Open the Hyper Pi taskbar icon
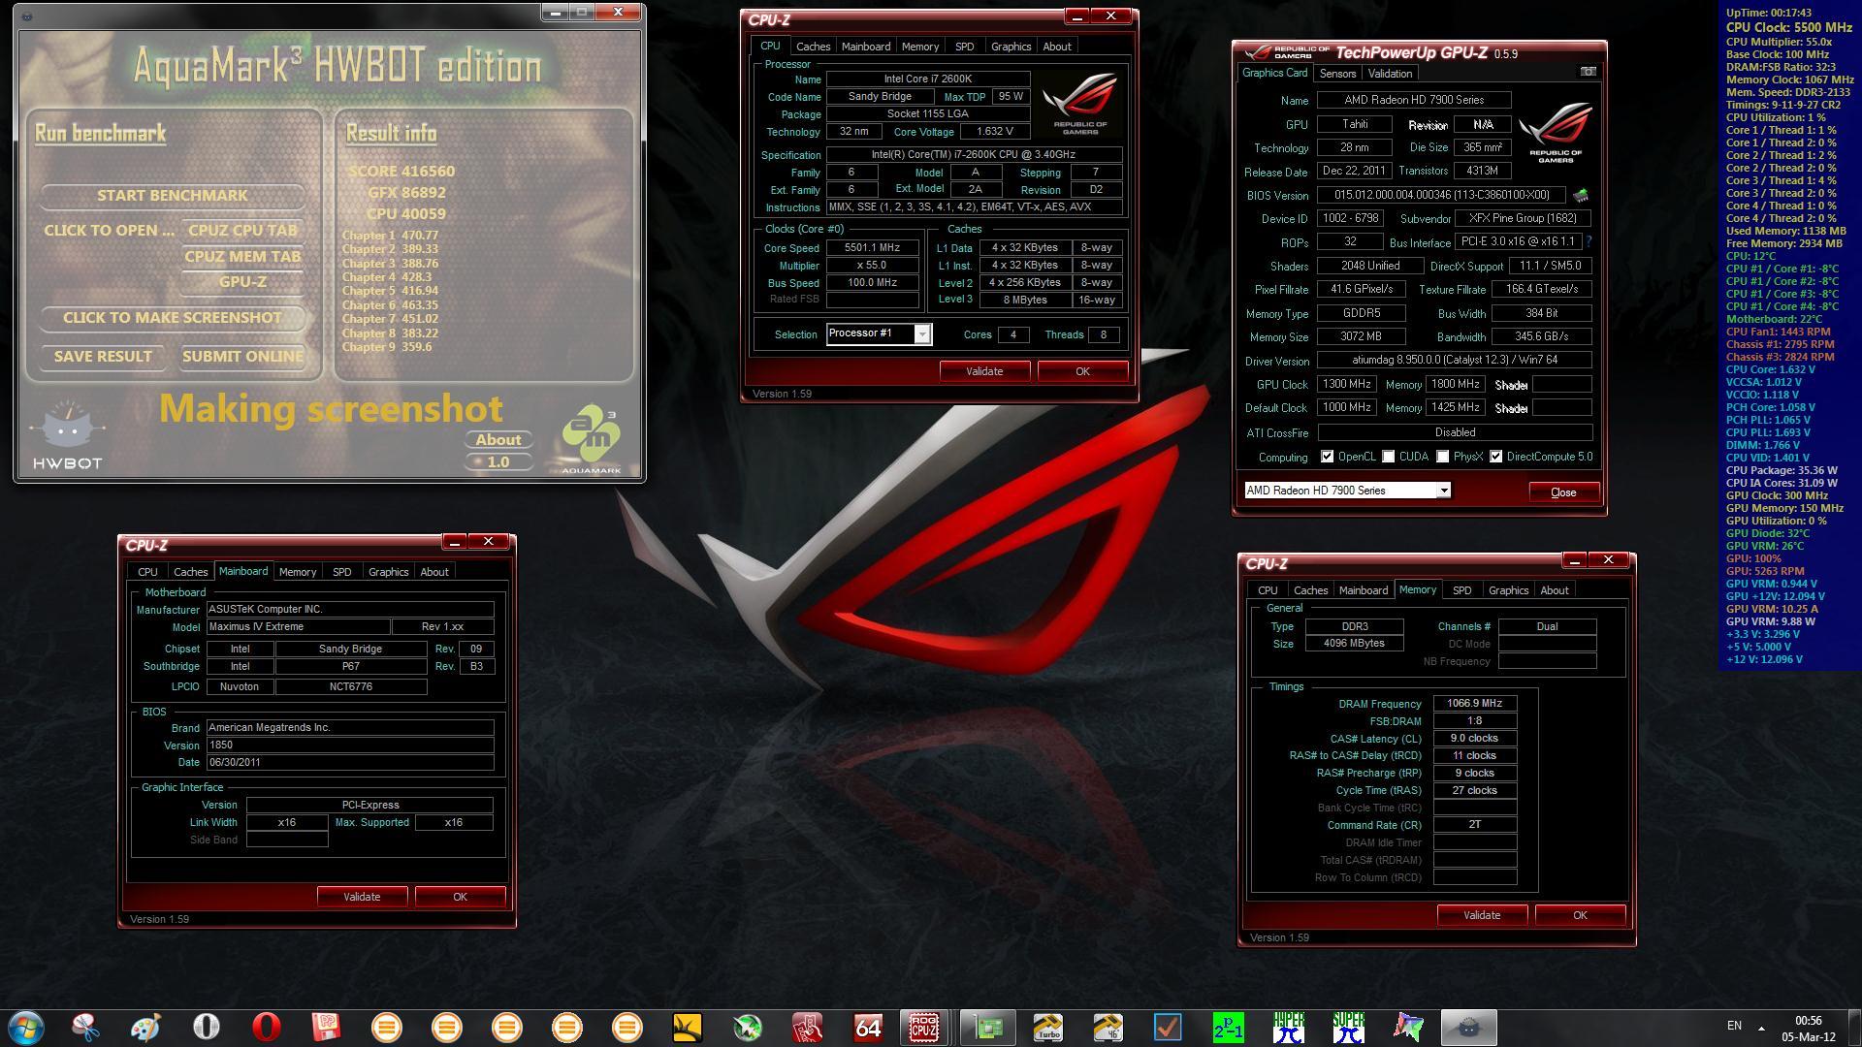The width and height of the screenshot is (1862, 1047). point(1288,1027)
